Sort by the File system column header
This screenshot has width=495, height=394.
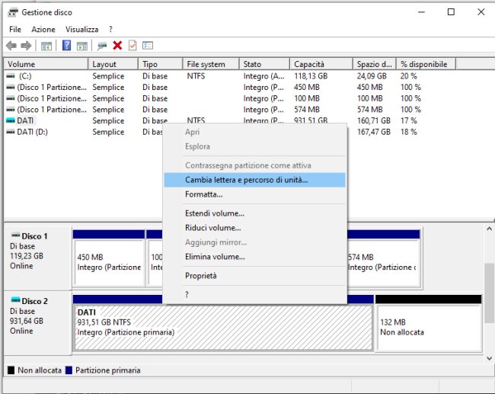211,64
